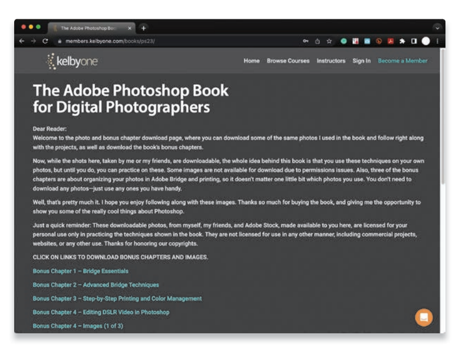Go to Instructors in the navigation
This screenshot has width=452, height=348.
click(331, 61)
